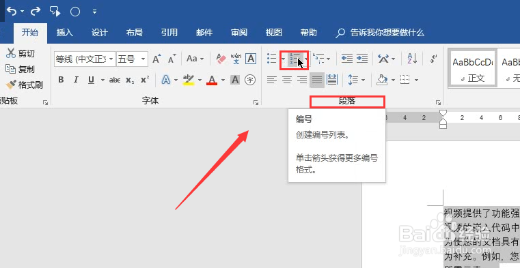Click the Redo icon
Screen dimensions: 520x268
click(x=35, y=12)
